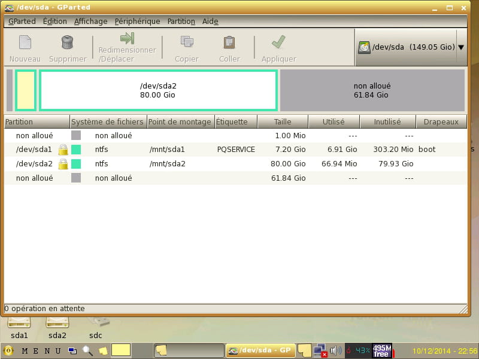Click the /dev/sda2 ntfs color swatch
Screen dimensions: 479x359
click(76, 164)
